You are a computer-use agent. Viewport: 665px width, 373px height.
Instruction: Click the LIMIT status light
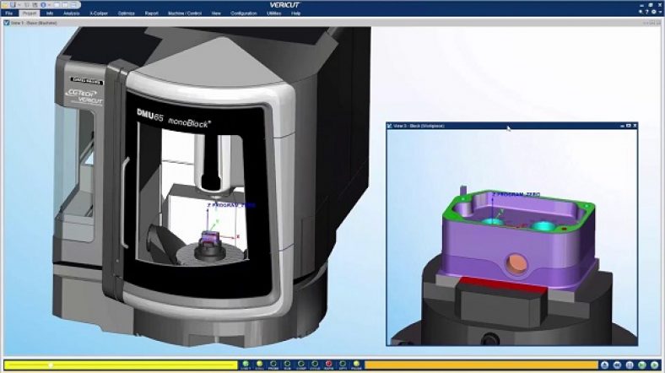coord(246,365)
